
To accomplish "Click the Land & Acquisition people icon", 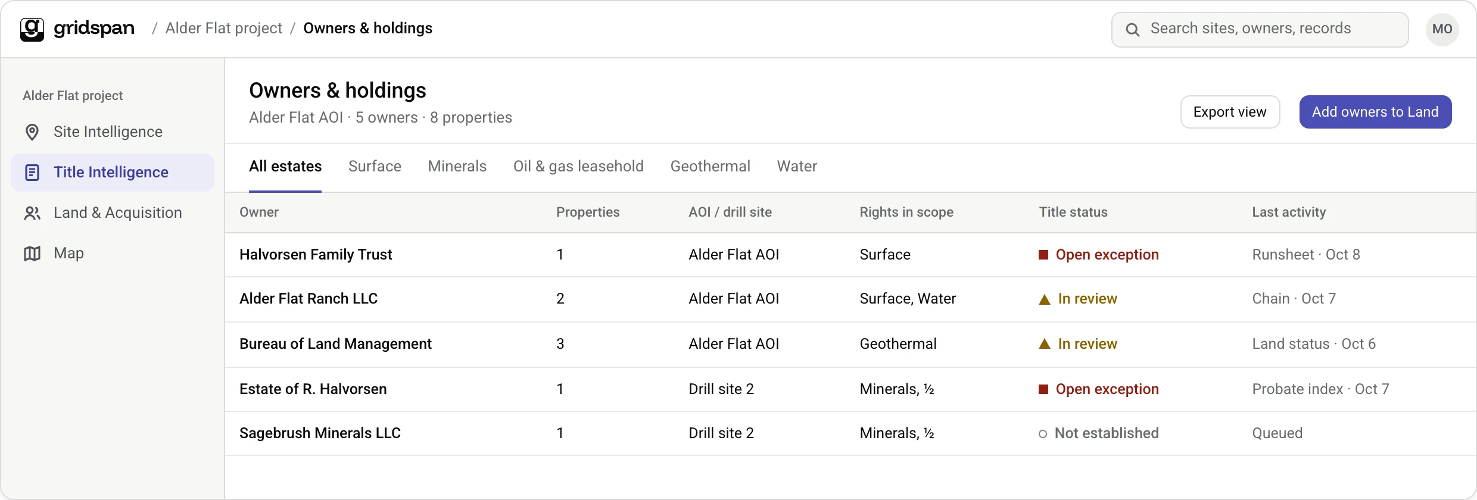I will [32, 213].
